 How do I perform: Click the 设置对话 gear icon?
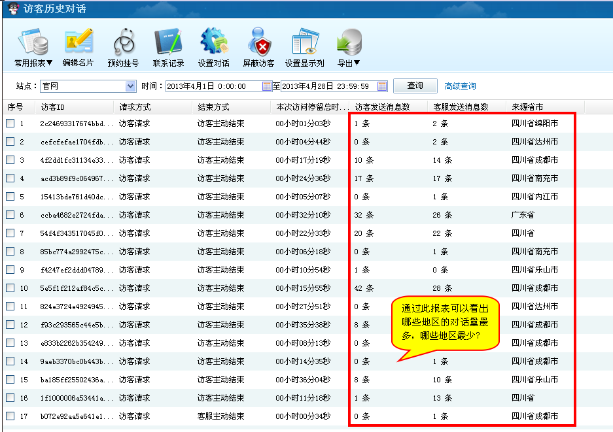tap(213, 43)
